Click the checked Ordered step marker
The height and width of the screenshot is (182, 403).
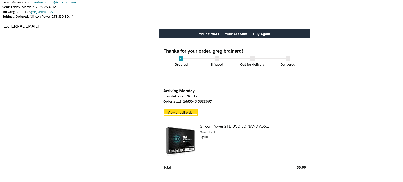181,58
